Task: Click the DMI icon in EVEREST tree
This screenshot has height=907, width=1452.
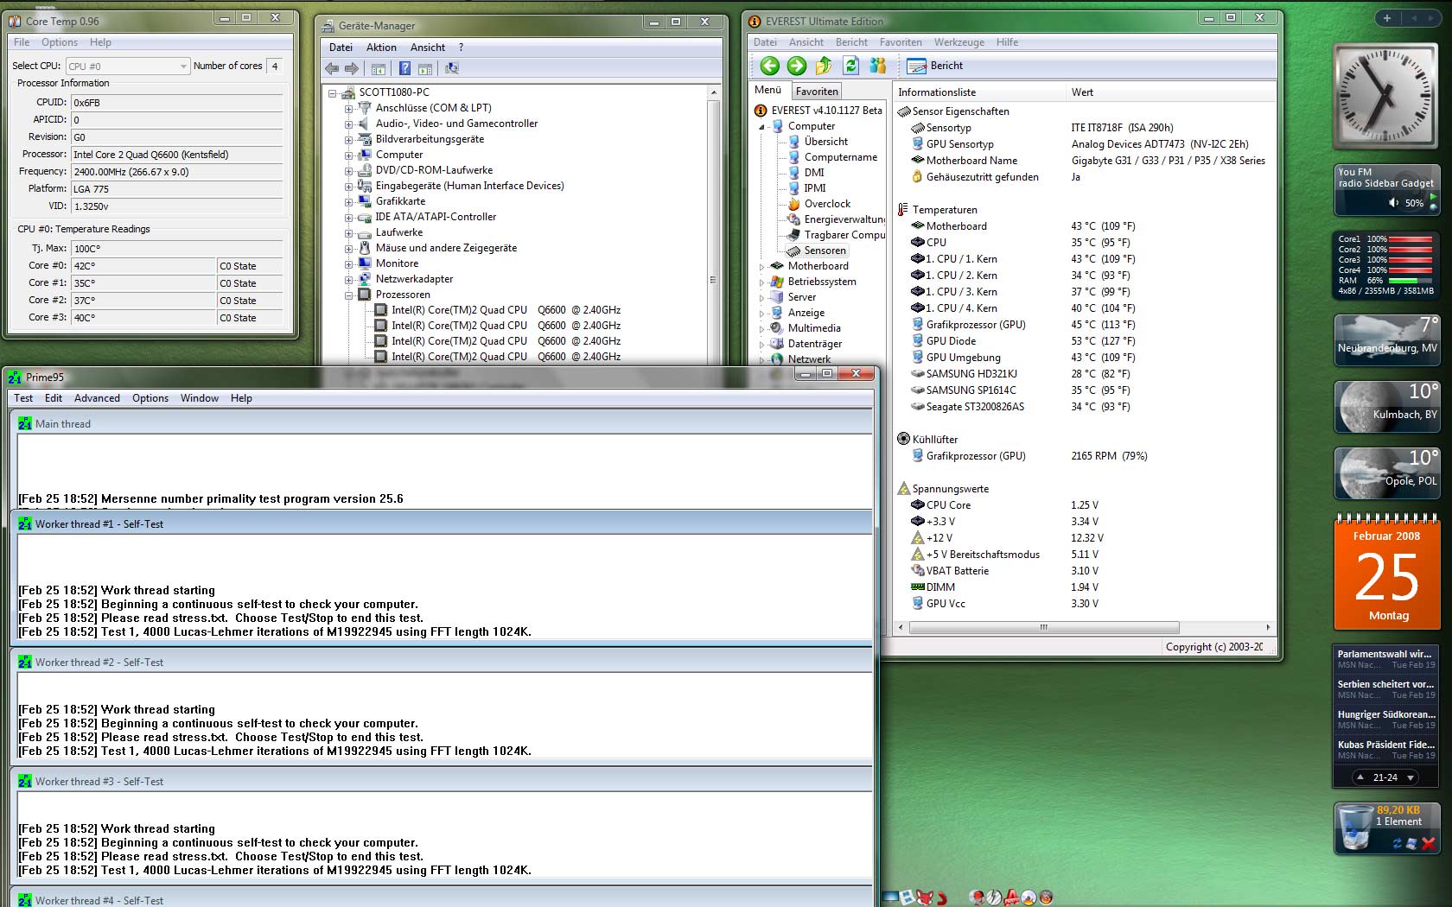Action: pyautogui.click(x=793, y=173)
